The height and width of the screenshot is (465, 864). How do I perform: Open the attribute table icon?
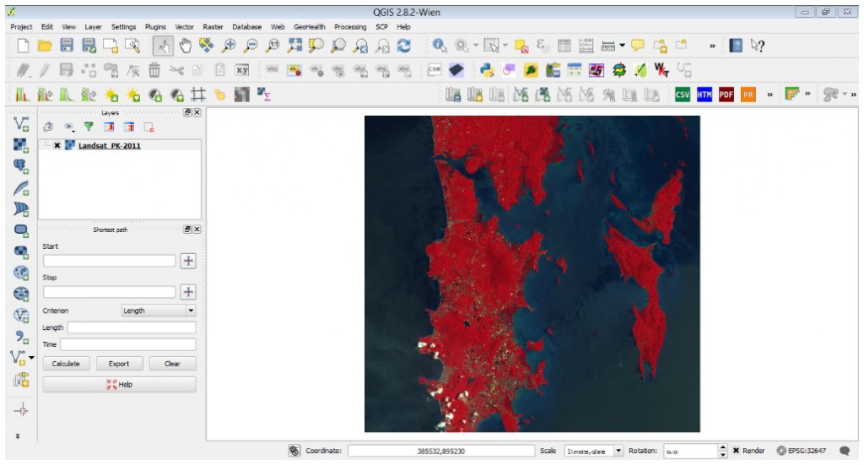click(565, 46)
